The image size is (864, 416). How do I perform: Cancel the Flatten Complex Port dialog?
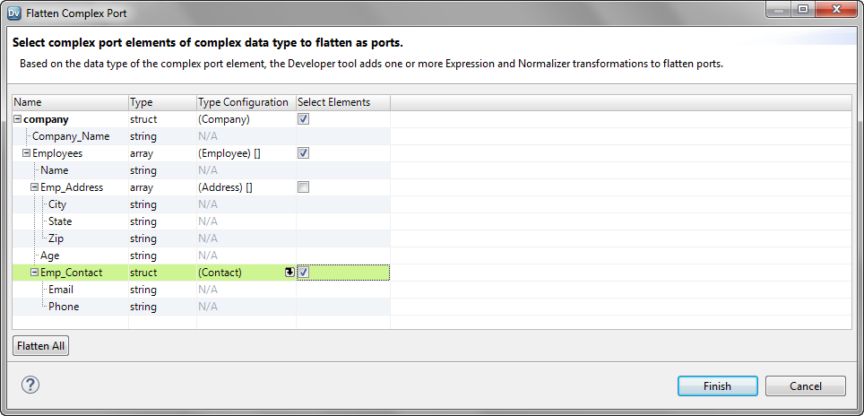(x=806, y=386)
